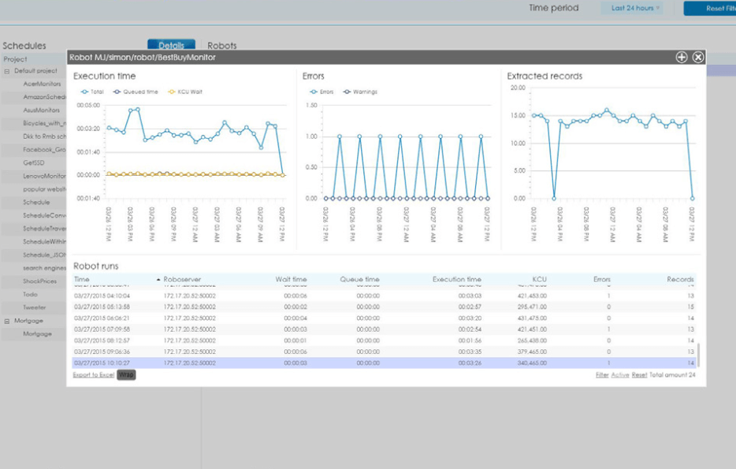Collapse the Mortgage tree node
This screenshot has height=469, width=736.
[x=6, y=319]
